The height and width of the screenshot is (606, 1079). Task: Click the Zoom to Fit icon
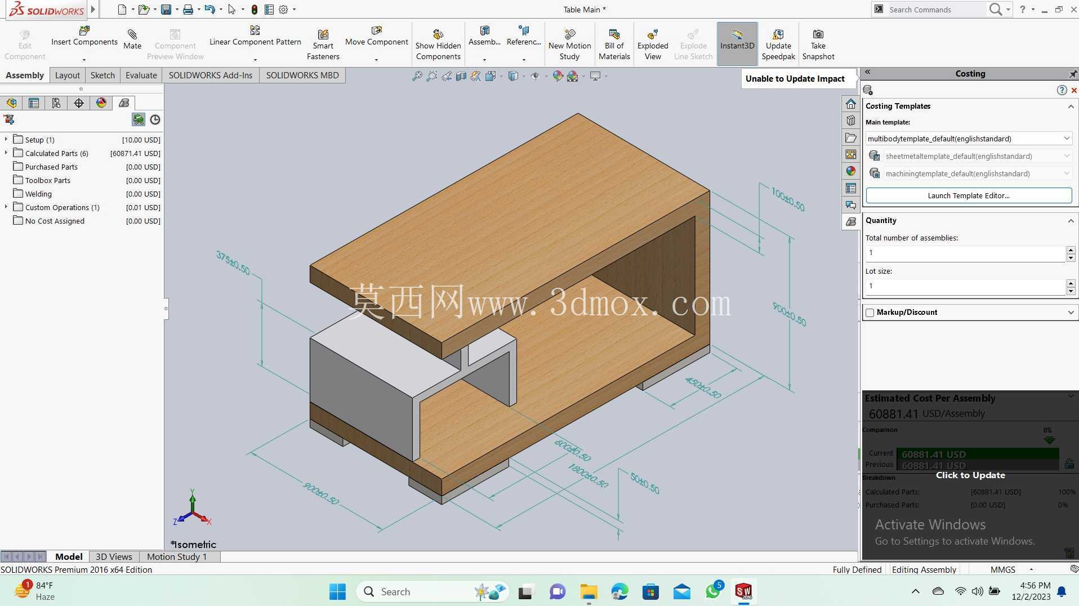[417, 76]
